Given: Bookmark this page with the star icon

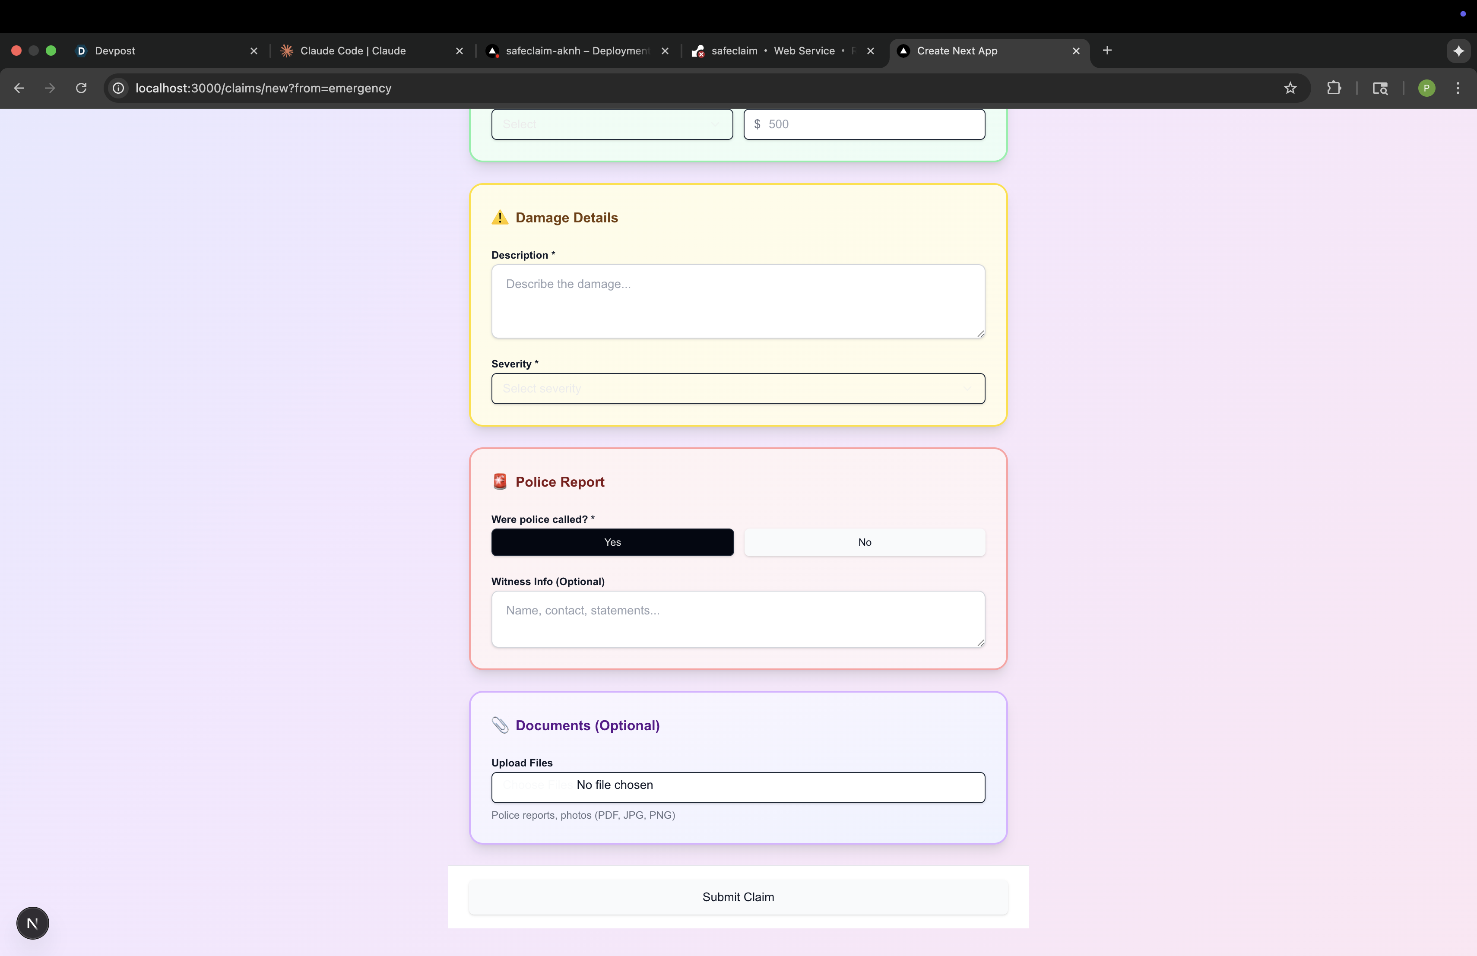Looking at the screenshot, I should click(x=1290, y=88).
